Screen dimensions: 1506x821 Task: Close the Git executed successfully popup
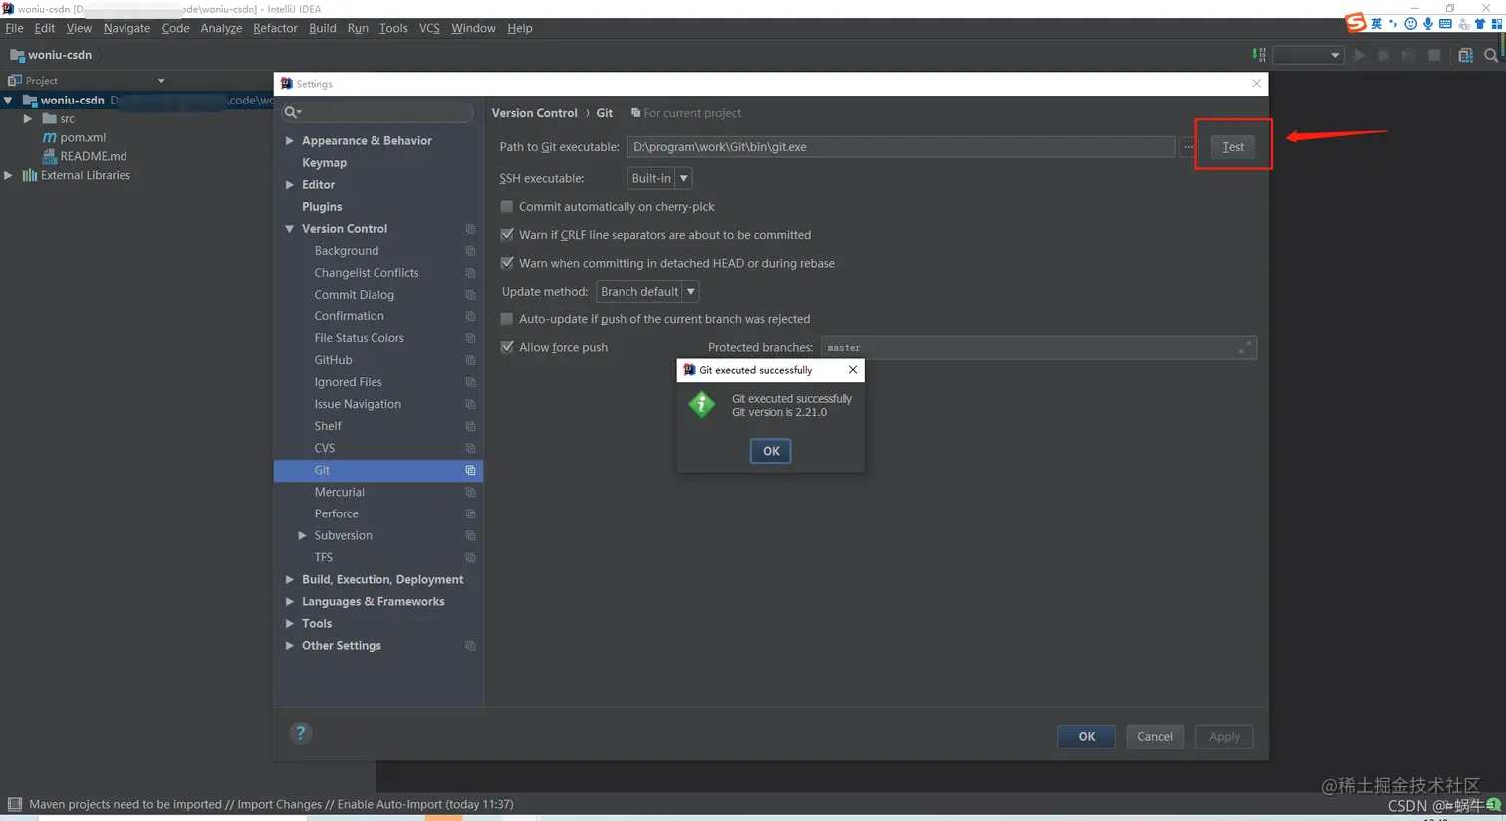click(x=852, y=370)
